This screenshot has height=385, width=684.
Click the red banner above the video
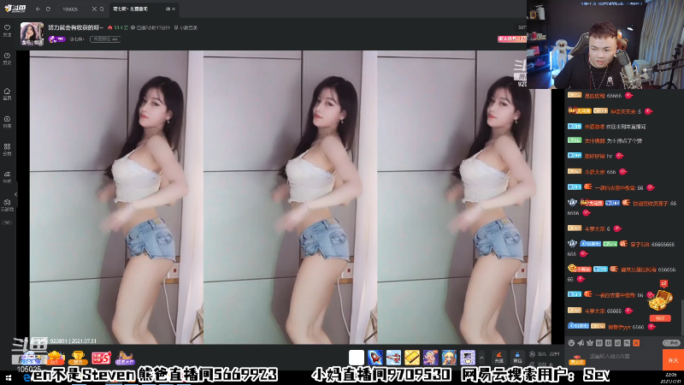[511, 38]
